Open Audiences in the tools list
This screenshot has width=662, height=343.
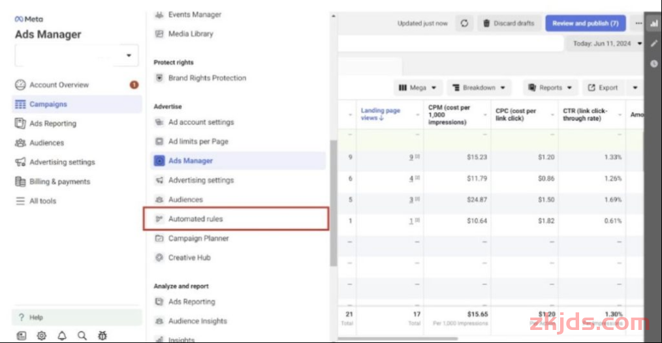coord(185,200)
